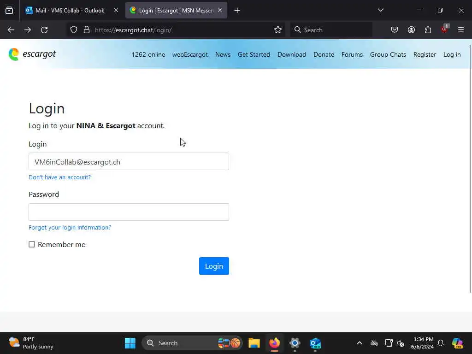Open the News page
472x354 pixels.
[x=223, y=54]
